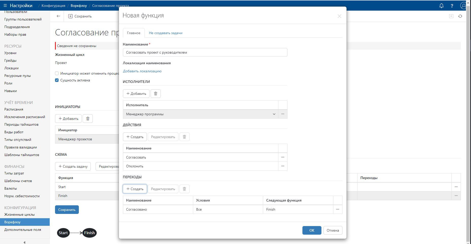Click Сохранить in the top toolbar

[x=80, y=16]
